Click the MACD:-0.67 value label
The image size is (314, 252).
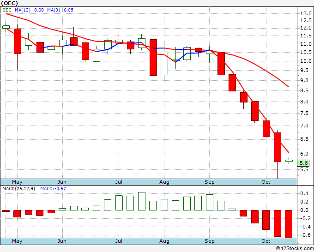53,189
